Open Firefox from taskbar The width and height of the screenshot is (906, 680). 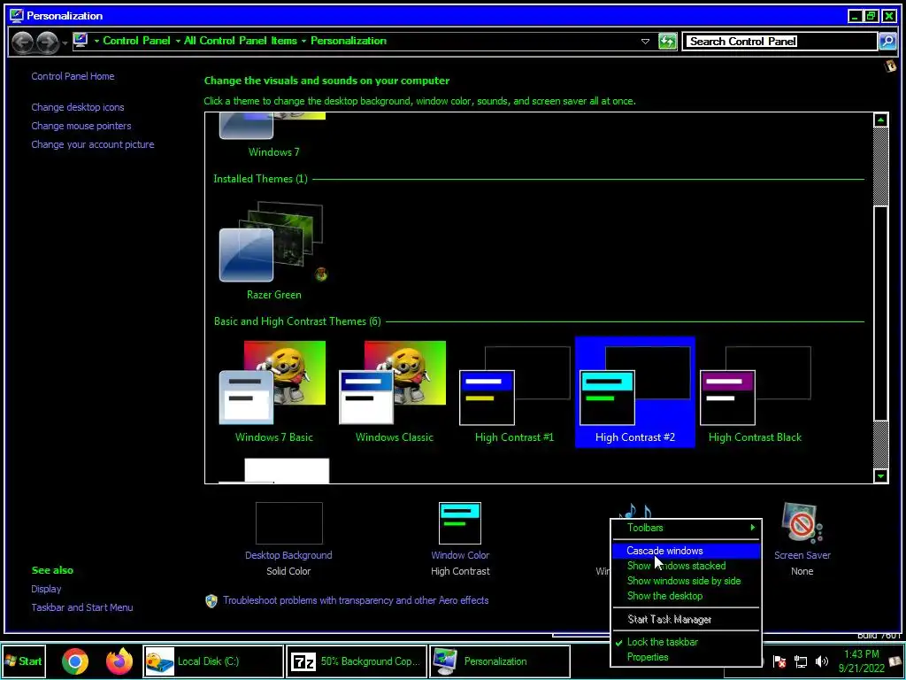pos(119,661)
